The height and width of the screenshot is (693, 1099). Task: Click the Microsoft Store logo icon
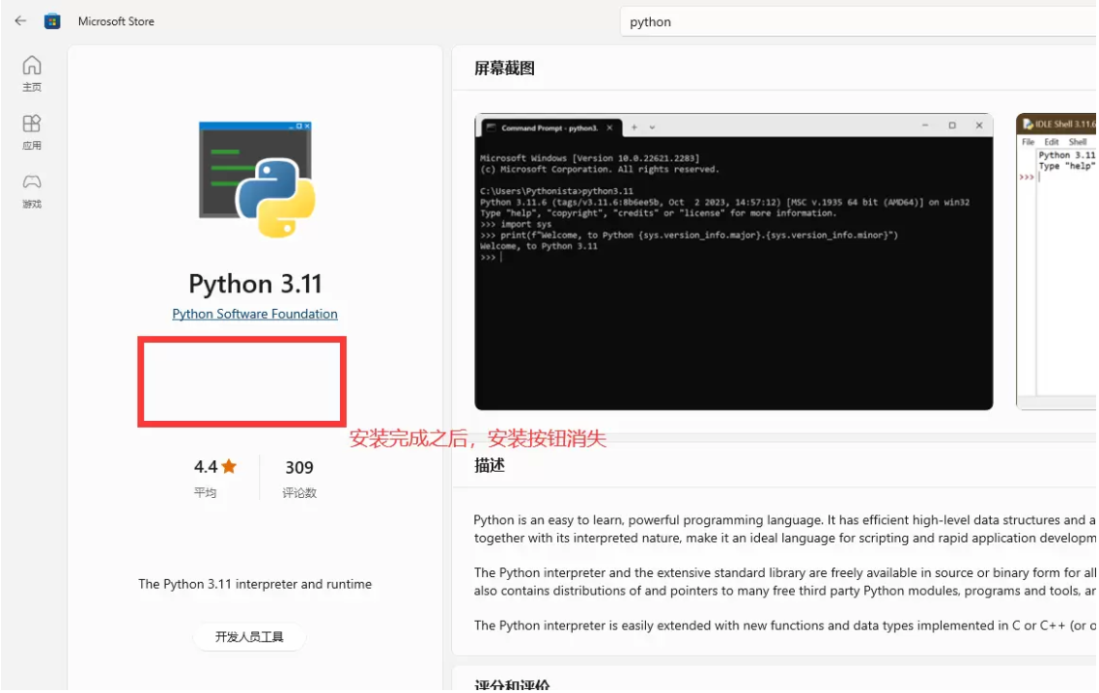point(52,22)
